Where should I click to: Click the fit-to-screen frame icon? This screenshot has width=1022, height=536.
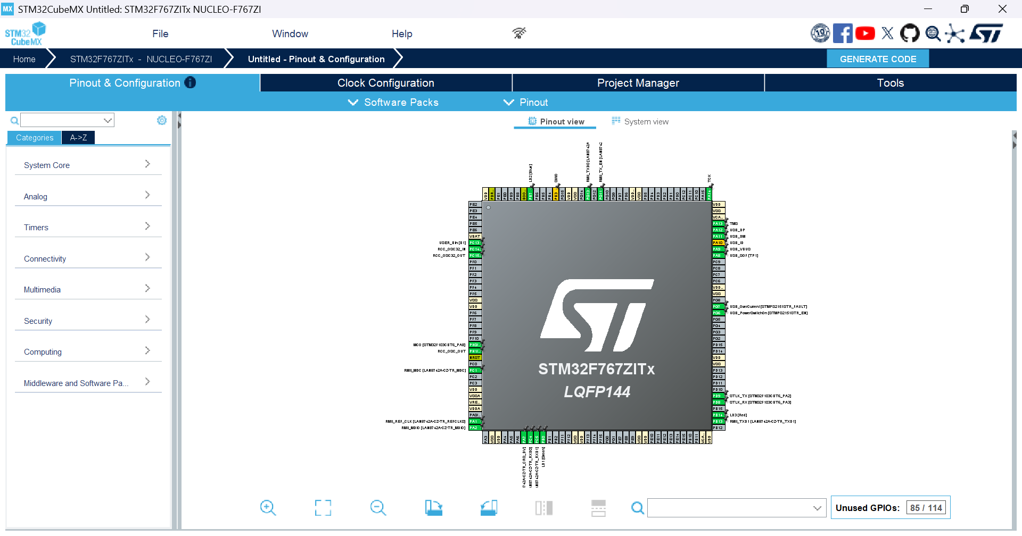click(x=323, y=508)
